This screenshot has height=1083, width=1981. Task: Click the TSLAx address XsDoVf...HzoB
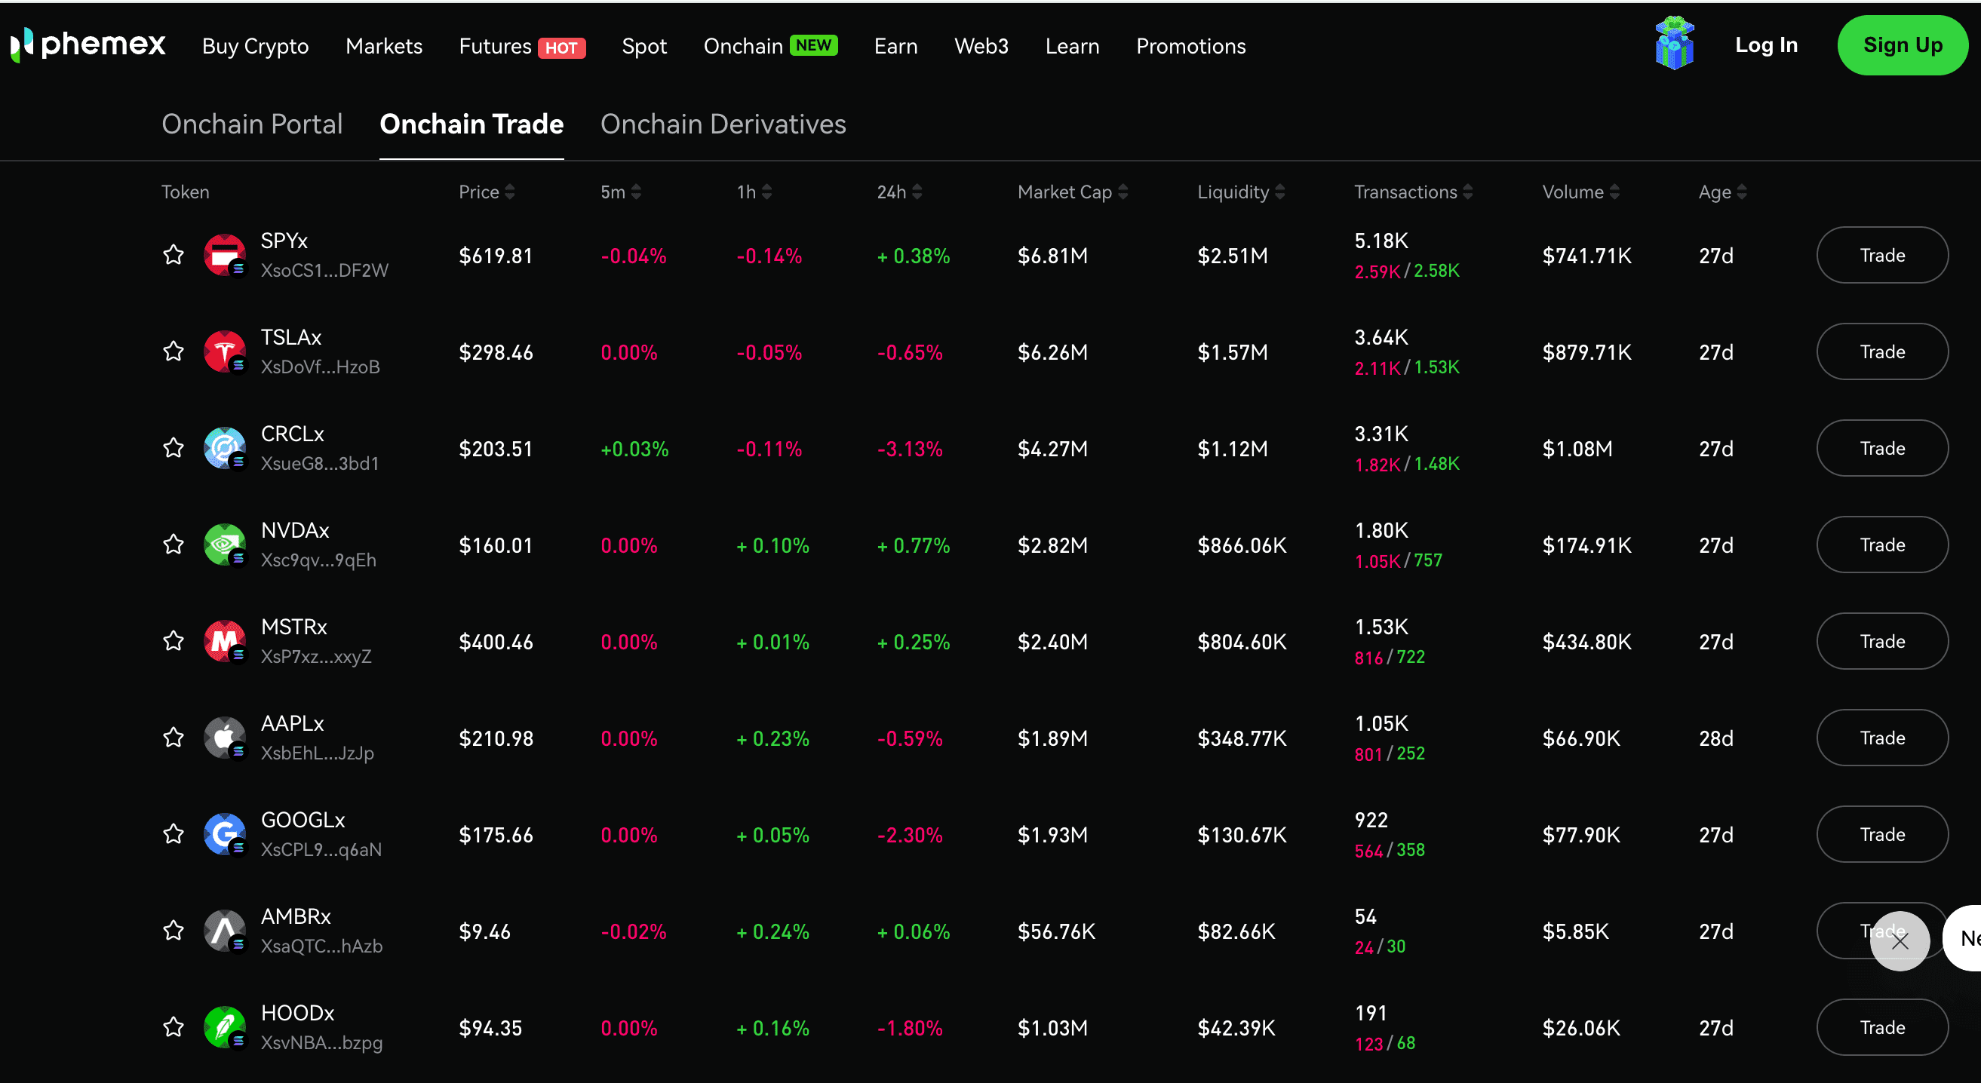(x=320, y=367)
